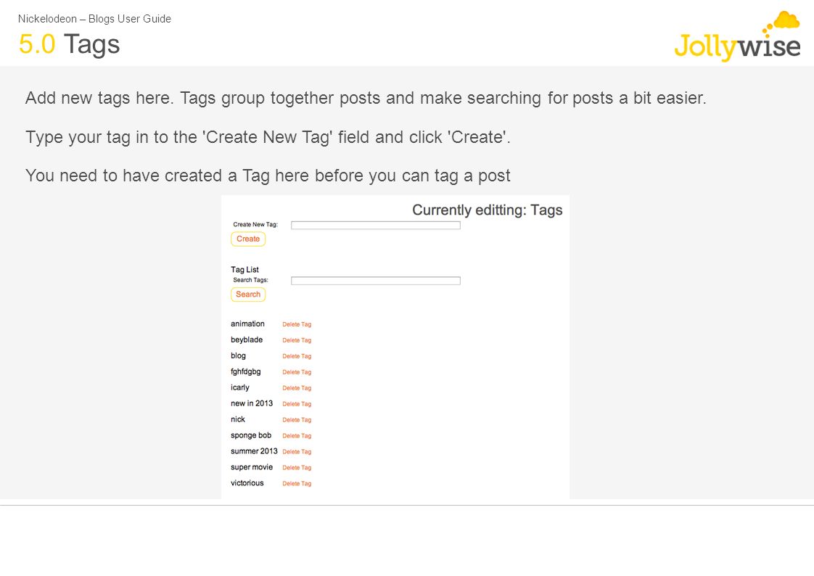
Task: Delete the nick tag
Action: (297, 420)
